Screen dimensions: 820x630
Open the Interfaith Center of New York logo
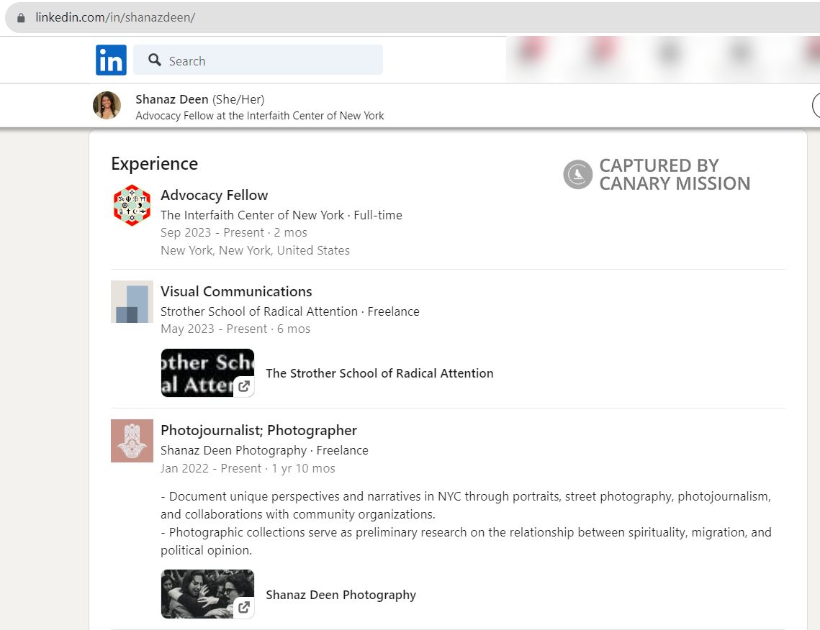[x=132, y=206]
